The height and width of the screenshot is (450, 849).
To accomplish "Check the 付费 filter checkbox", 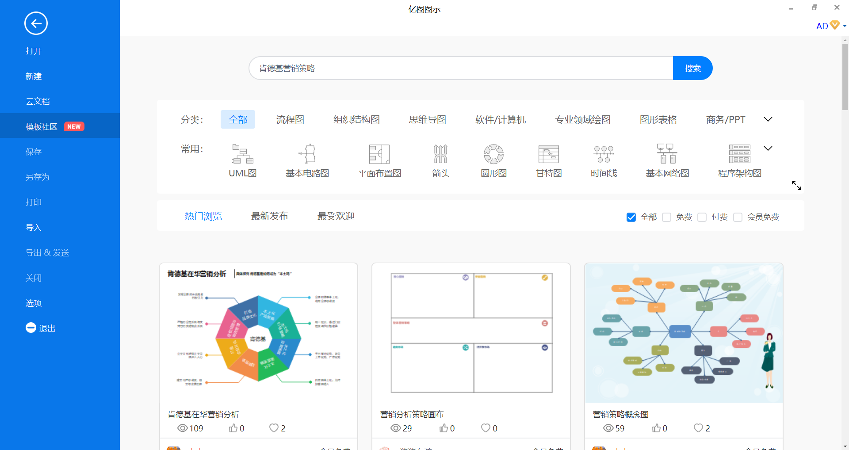I will click(x=702, y=217).
